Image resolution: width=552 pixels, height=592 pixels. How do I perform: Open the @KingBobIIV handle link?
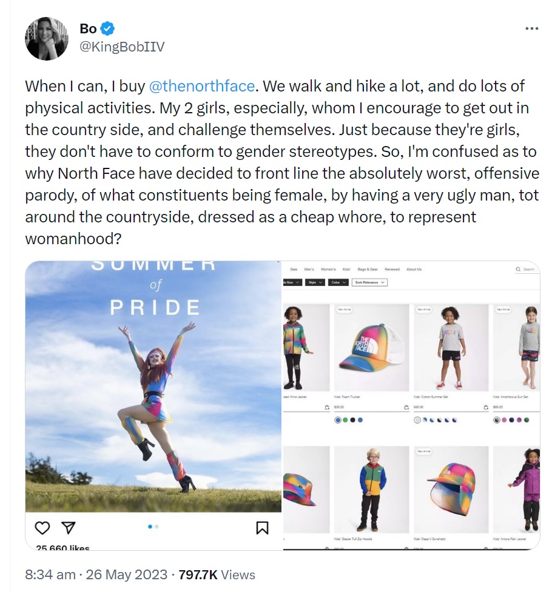point(121,47)
